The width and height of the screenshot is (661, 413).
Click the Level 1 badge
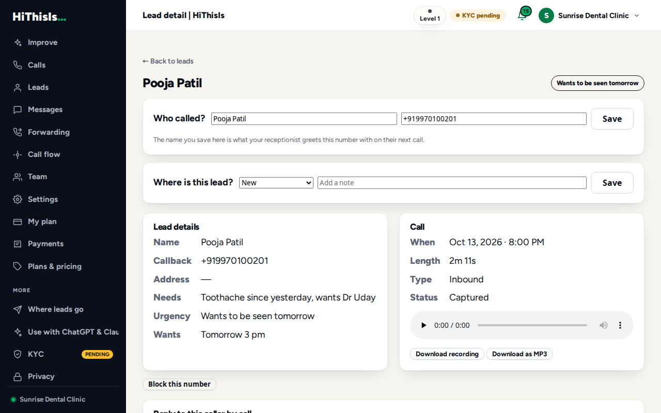tap(430, 15)
